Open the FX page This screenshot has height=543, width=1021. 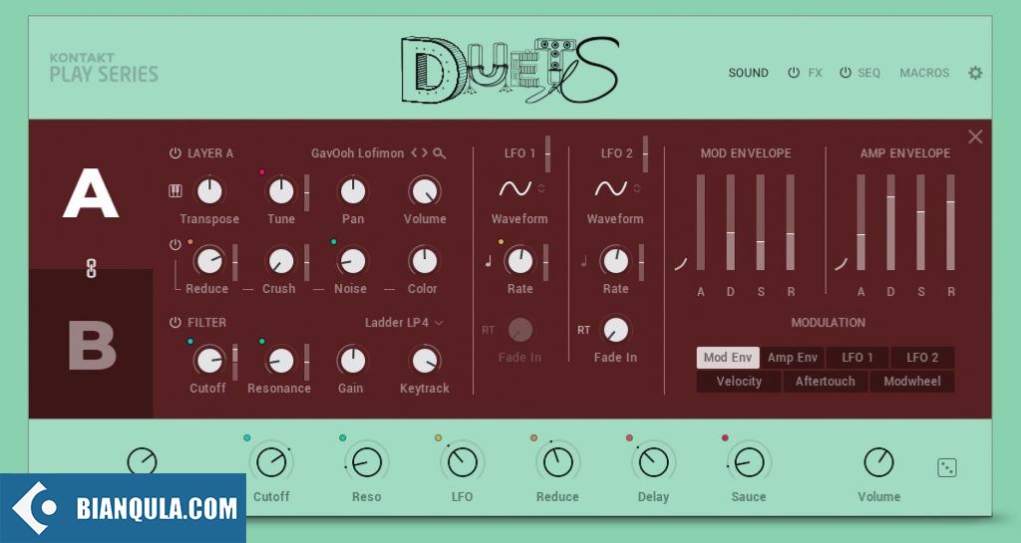tap(816, 73)
